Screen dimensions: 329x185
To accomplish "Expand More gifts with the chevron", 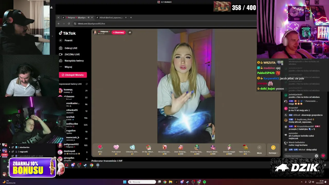I will (x=259, y=147).
